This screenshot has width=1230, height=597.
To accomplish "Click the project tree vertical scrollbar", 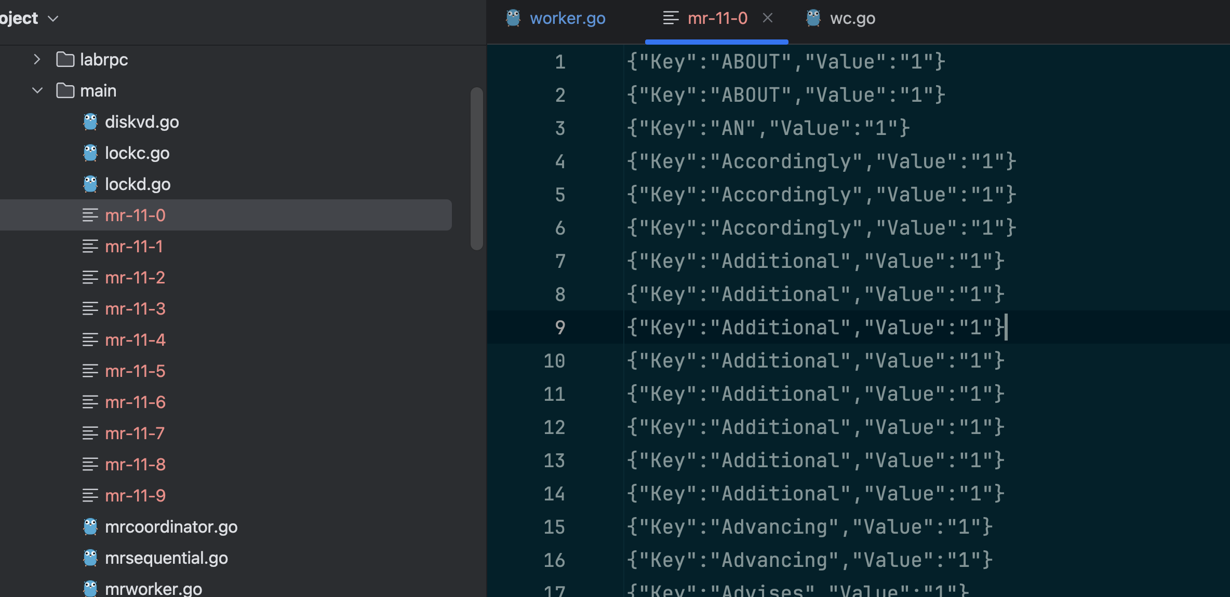I will click(x=476, y=169).
